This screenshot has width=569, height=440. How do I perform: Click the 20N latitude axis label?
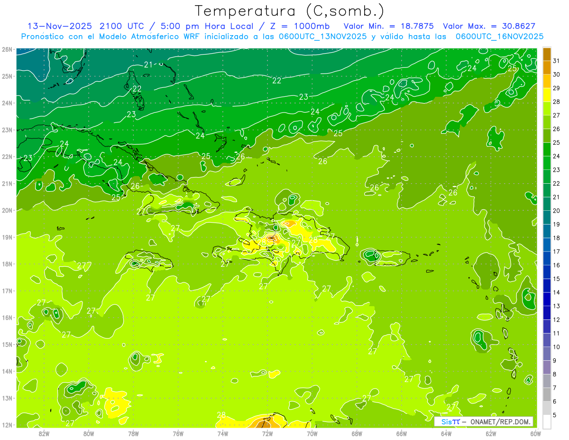(x=7, y=210)
